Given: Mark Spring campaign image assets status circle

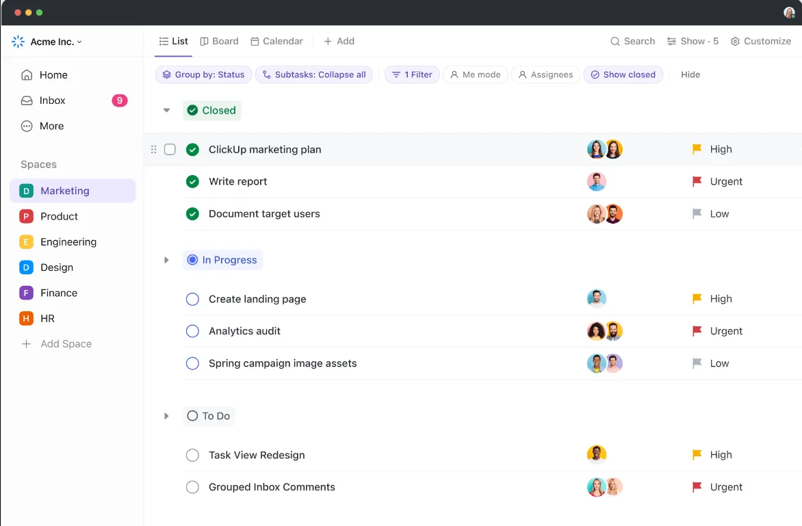Looking at the screenshot, I should tap(192, 363).
